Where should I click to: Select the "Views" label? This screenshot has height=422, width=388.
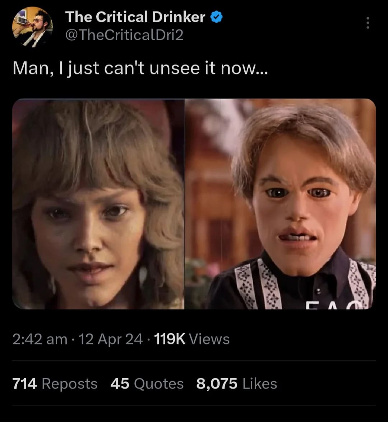(209, 339)
